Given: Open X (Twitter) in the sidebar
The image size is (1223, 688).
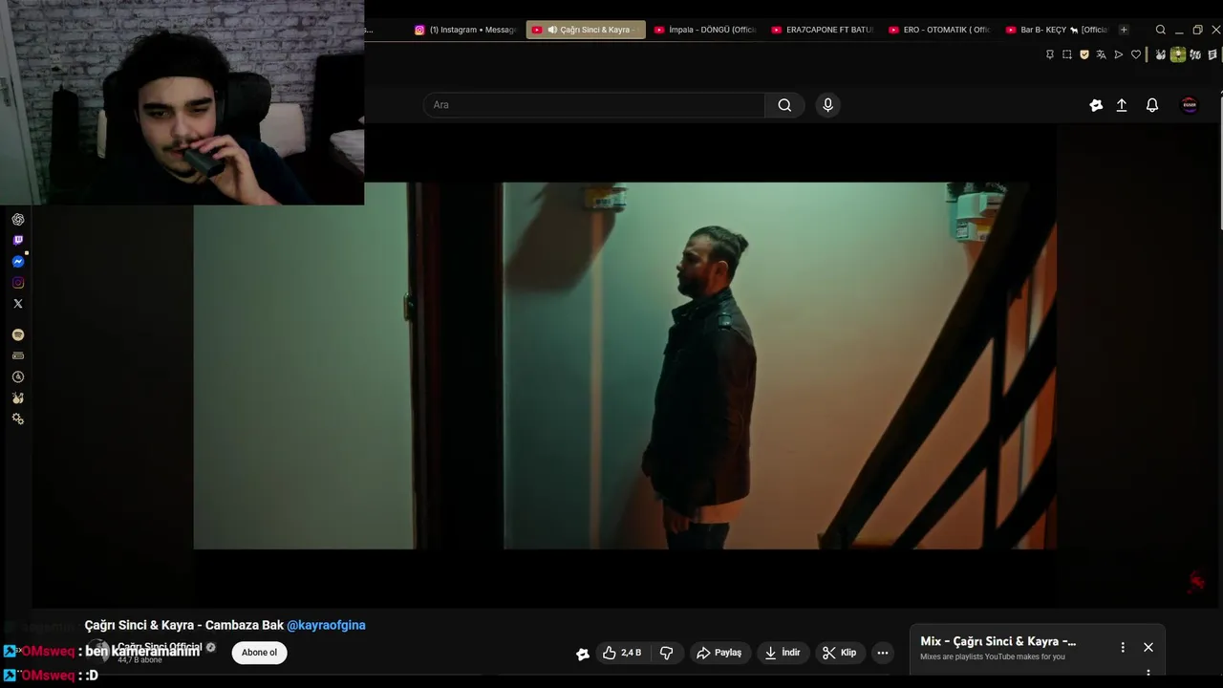Looking at the screenshot, I should [18, 304].
